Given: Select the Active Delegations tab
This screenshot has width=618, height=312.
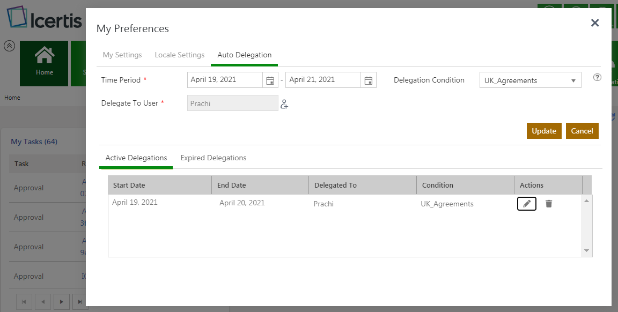Looking at the screenshot, I should click(136, 158).
